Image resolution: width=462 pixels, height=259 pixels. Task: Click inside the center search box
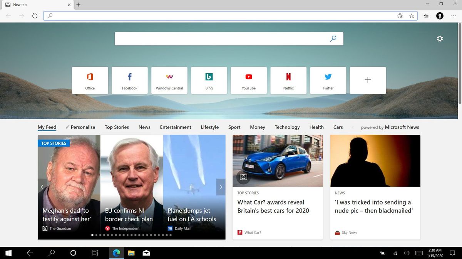229,38
